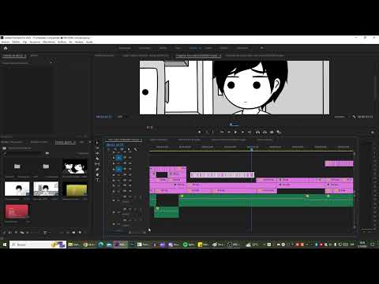Lock the first audio track
Image resolution: width=379 pixels, height=284 pixels.
(114, 200)
